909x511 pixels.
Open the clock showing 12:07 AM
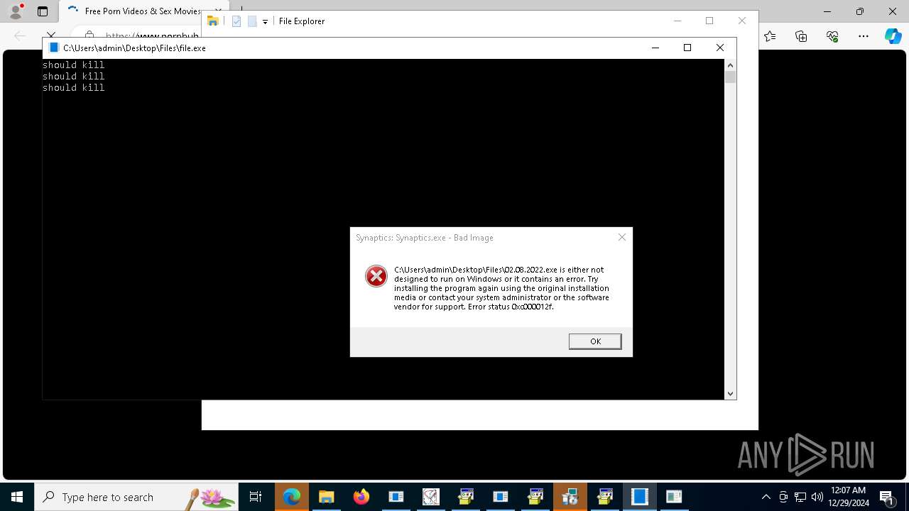[x=848, y=497]
